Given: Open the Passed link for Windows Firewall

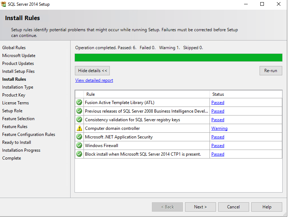Looking at the screenshot, I should pyautogui.click(x=218, y=146).
